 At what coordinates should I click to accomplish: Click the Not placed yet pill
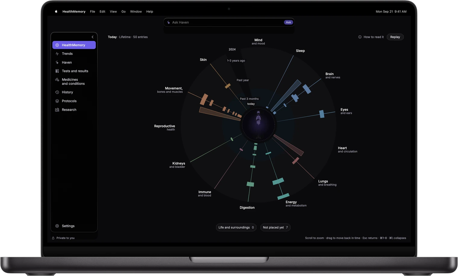(x=275, y=228)
